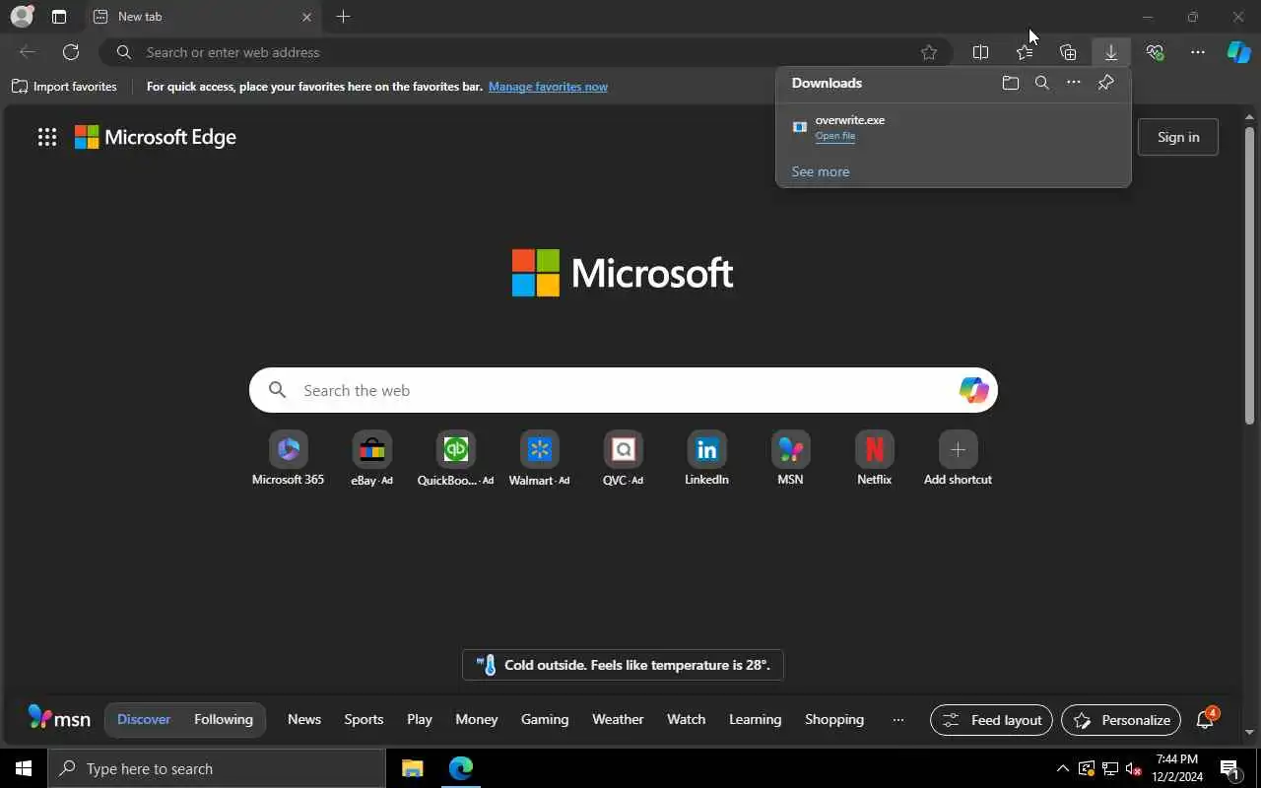The height and width of the screenshot is (788, 1261).
Task: Add this page to favorites star
Action: (929, 52)
